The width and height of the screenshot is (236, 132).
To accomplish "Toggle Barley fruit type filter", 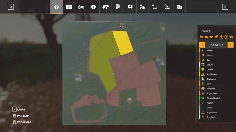I will tap(216, 55).
